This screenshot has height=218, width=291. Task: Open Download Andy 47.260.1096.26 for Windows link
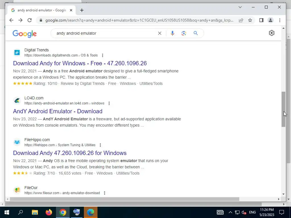pos(70,153)
